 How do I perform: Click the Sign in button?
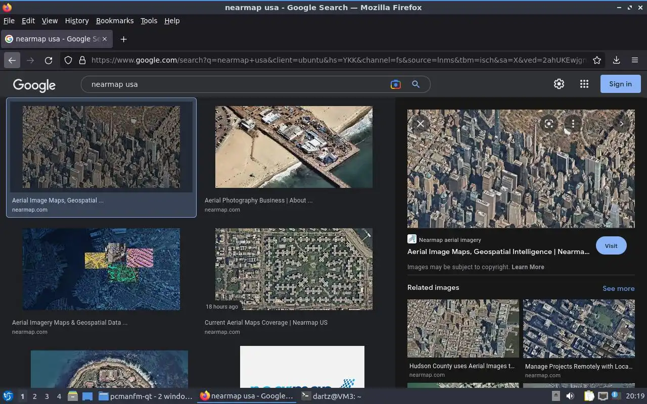click(x=621, y=84)
